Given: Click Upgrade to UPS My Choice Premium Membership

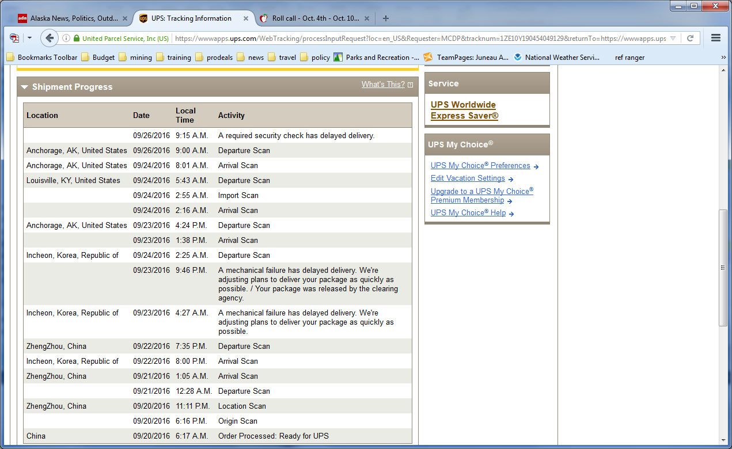Looking at the screenshot, I should click(x=482, y=196).
